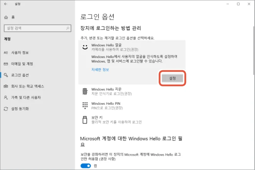Open 회사 또는 학교 액세스 page
The height and width of the screenshot is (170, 255).
pyautogui.click(x=28, y=86)
